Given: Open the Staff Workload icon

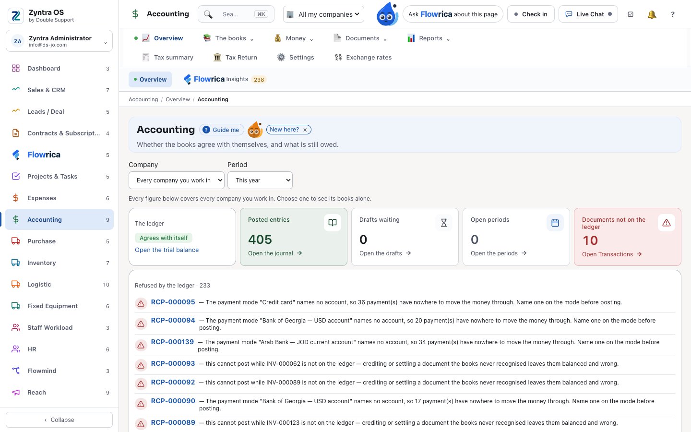Looking at the screenshot, I should [16, 327].
